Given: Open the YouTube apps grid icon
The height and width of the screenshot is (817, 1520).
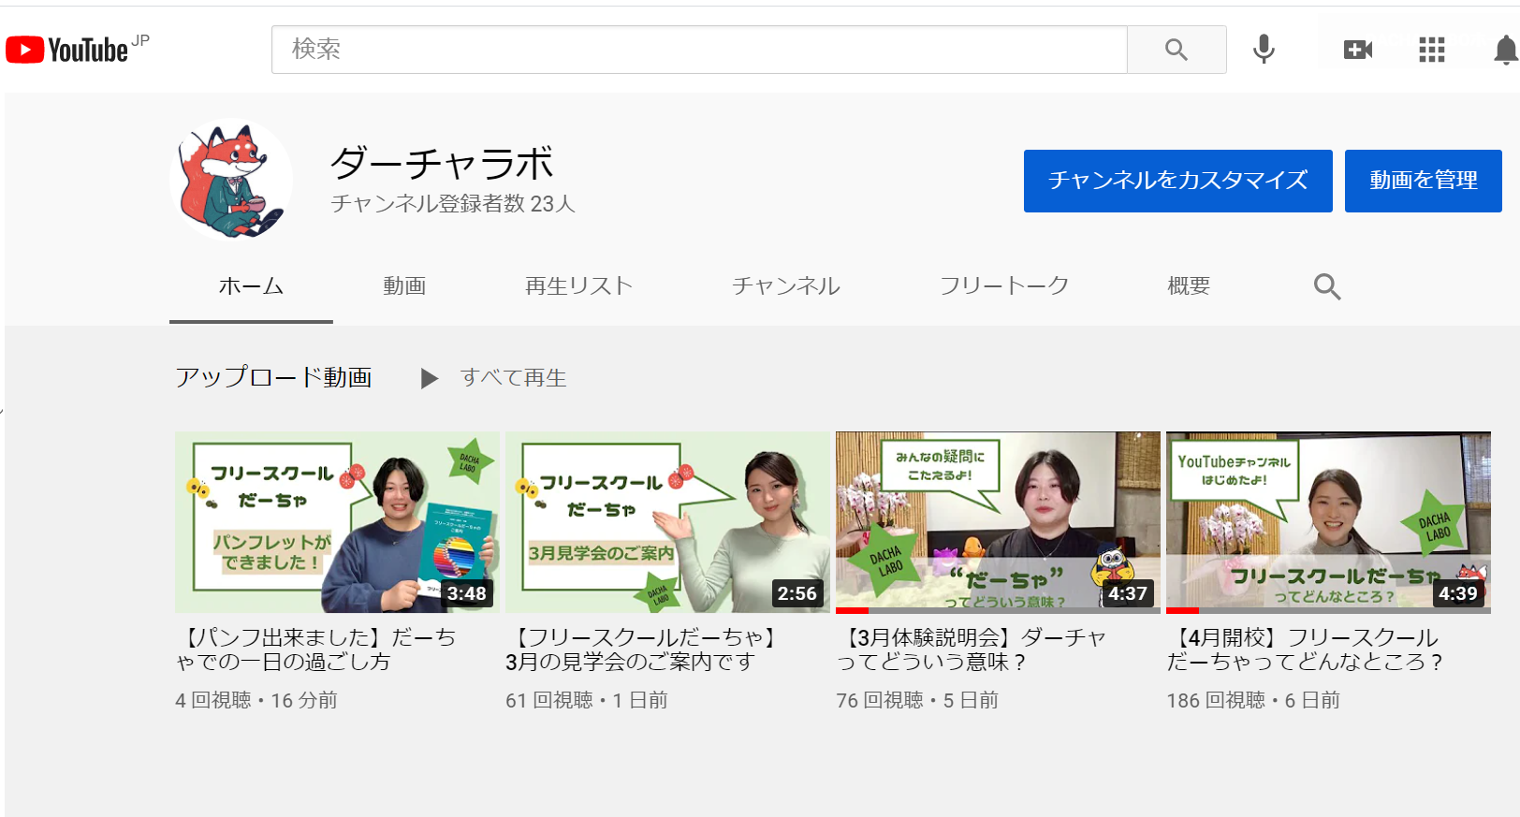Looking at the screenshot, I should point(1431,50).
